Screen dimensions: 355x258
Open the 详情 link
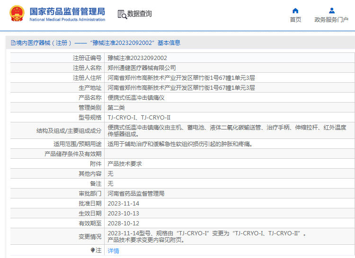click(113, 251)
